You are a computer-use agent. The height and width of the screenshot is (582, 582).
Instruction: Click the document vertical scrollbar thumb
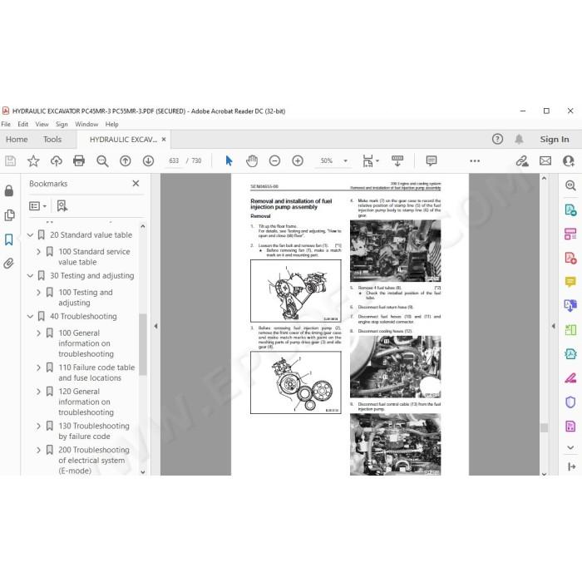pyautogui.click(x=544, y=427)
